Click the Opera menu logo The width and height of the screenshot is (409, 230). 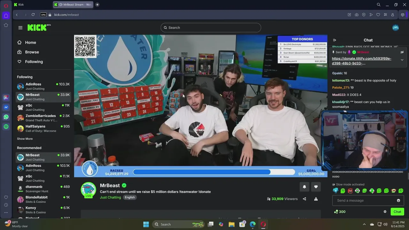point(6,6)
